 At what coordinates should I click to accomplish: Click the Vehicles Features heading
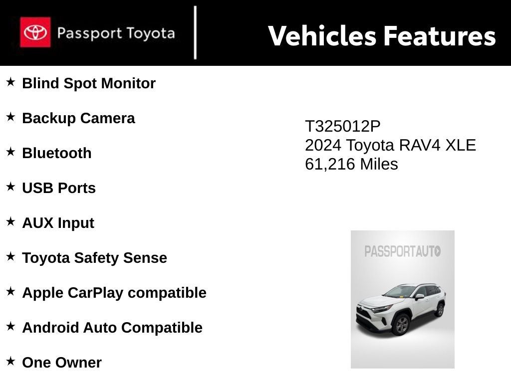click(382, 36)
